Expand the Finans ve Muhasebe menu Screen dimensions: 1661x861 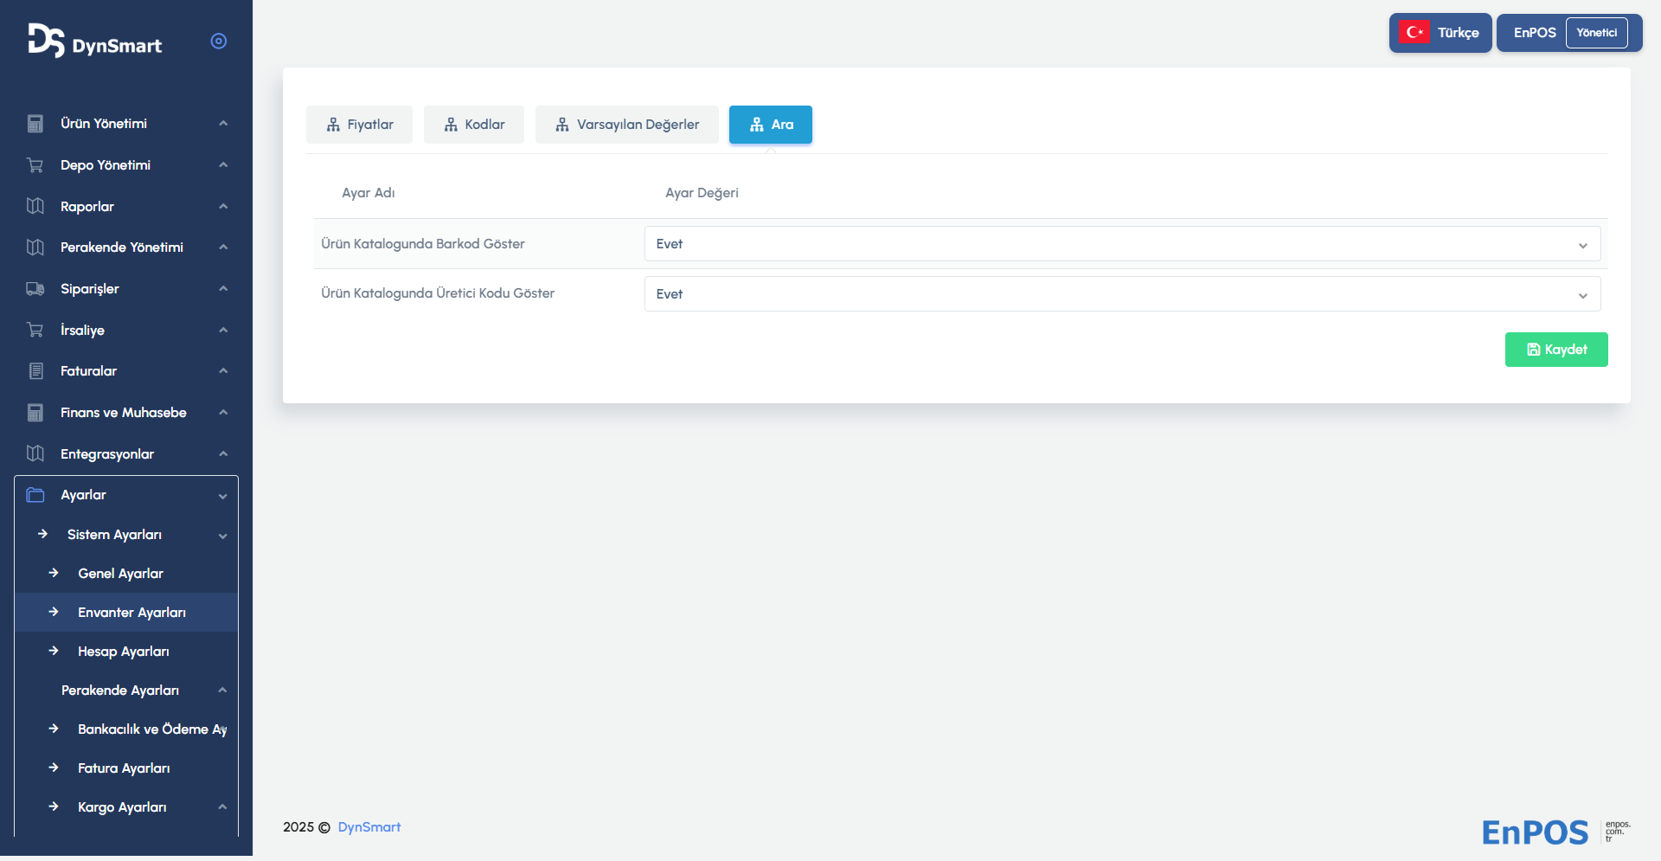click(x=124, y=413)
